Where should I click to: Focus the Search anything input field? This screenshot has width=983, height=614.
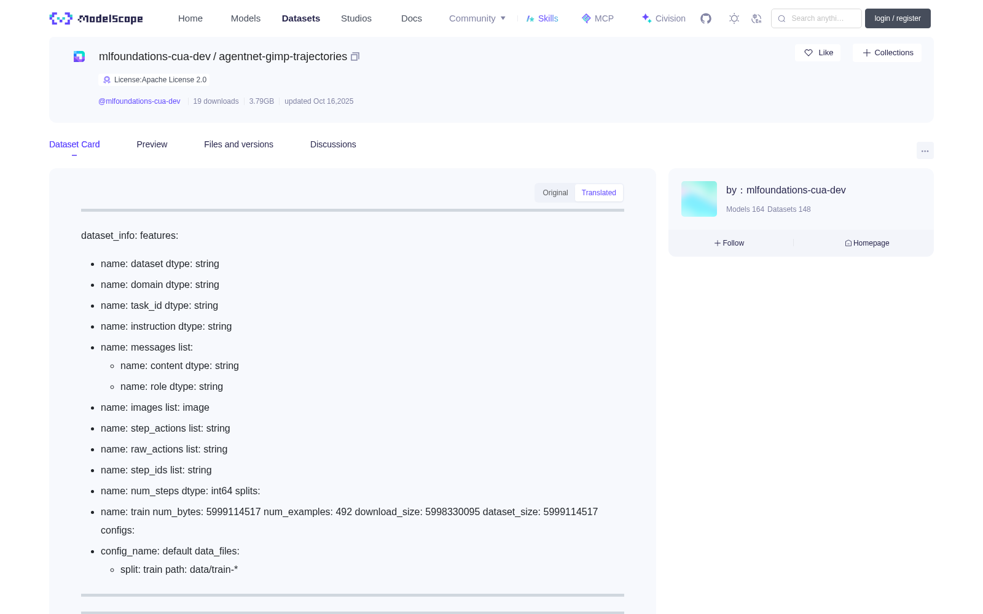(817, 18)
